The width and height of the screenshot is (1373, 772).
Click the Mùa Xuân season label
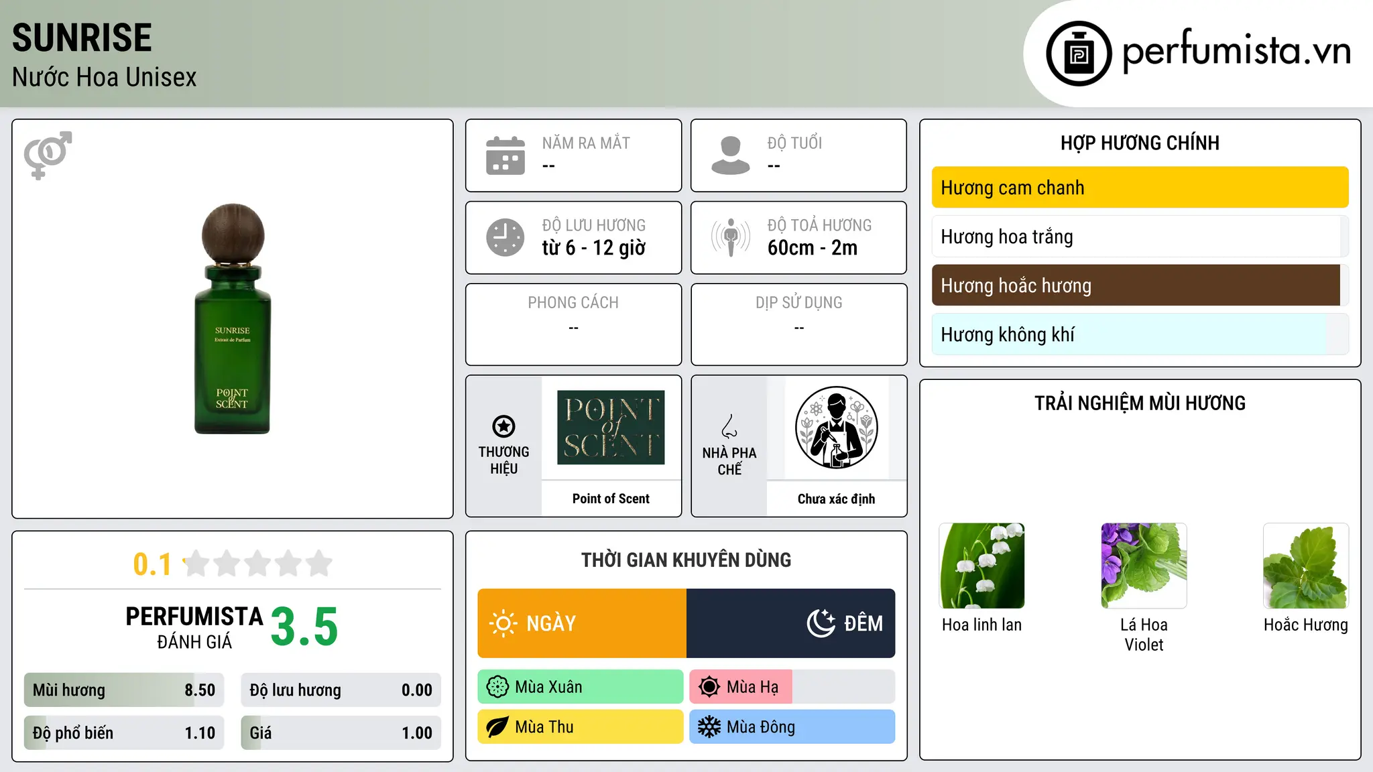click(548, 687)
